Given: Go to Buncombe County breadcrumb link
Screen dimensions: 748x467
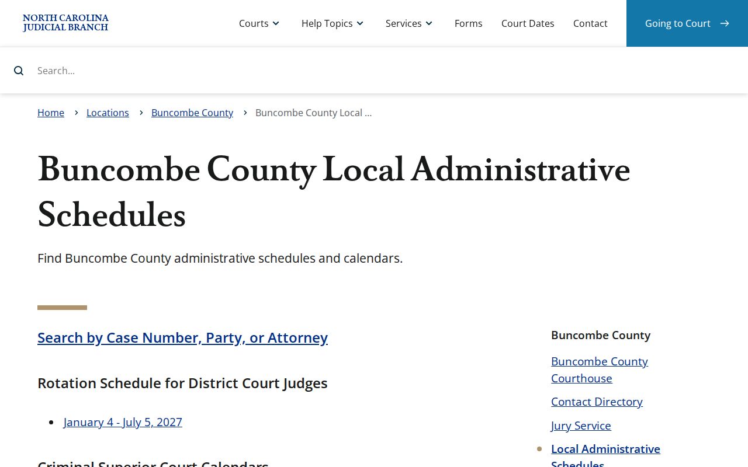Looking at the screenshot, I should (x=192, y=113).
